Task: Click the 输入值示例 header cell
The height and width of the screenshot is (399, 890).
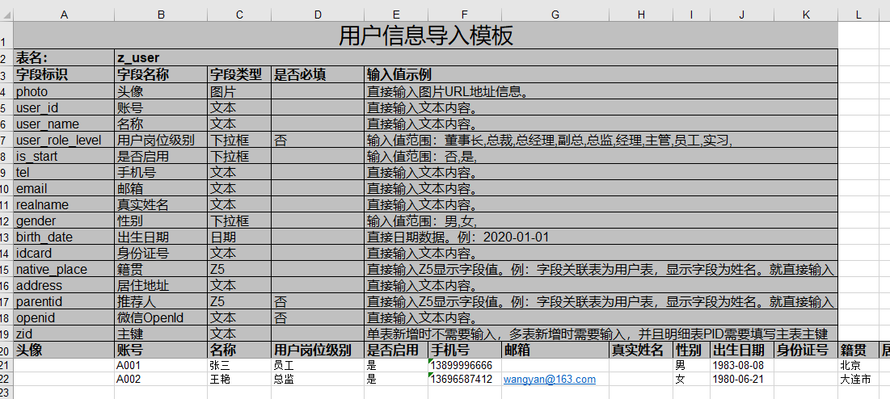Action: (601, 74)
